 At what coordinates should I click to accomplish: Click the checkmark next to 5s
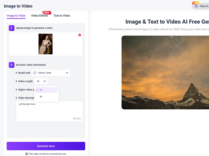click(x=38, y=90)
